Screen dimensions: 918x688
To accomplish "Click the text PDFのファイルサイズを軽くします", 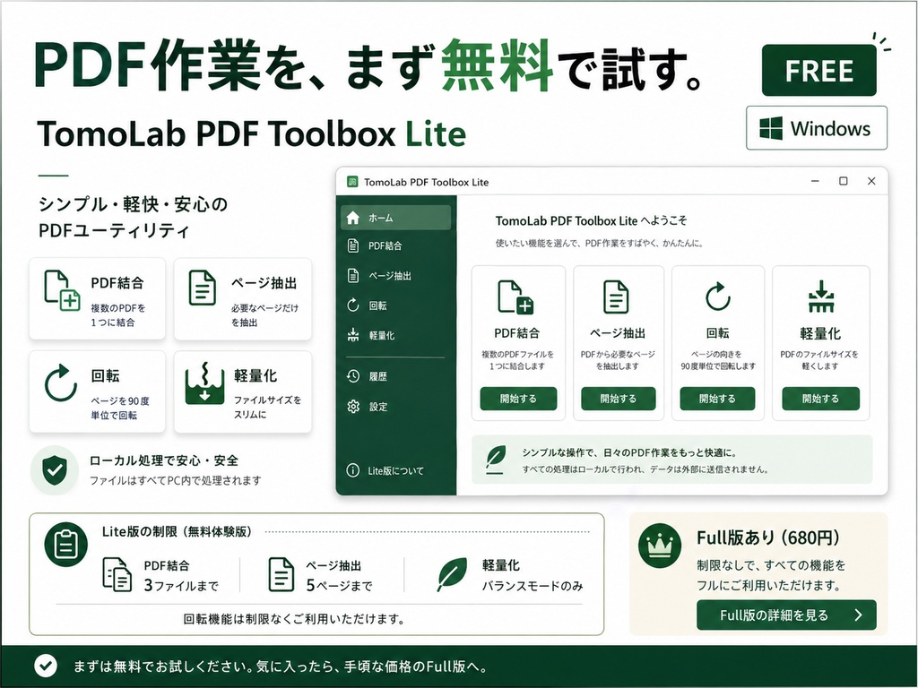I will [819, 360].
